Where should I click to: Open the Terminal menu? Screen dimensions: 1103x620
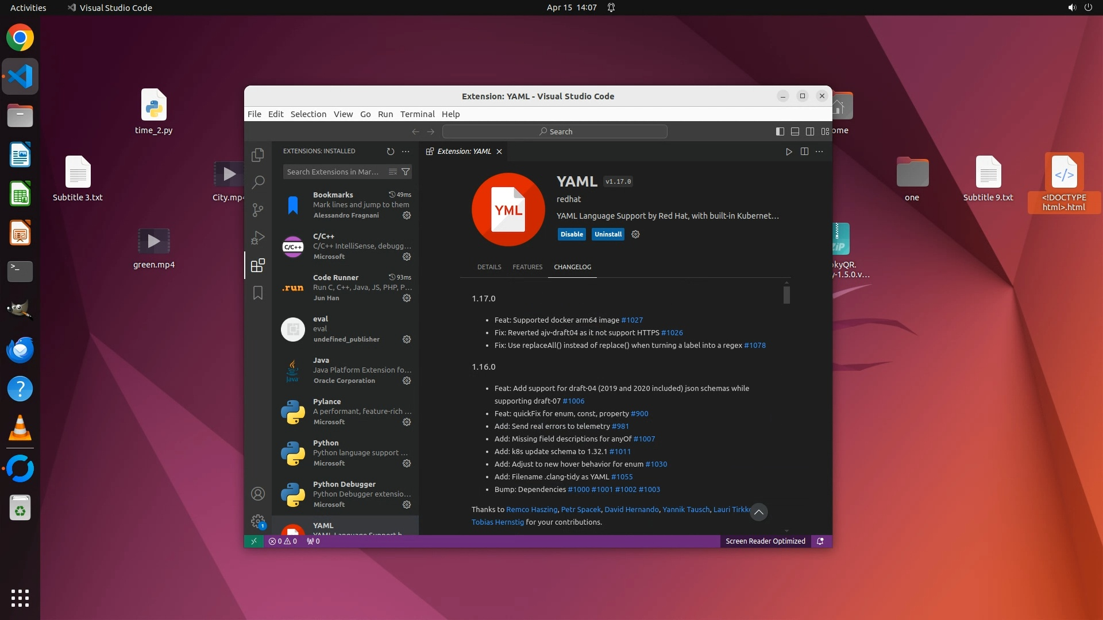[x=417, y=114]
